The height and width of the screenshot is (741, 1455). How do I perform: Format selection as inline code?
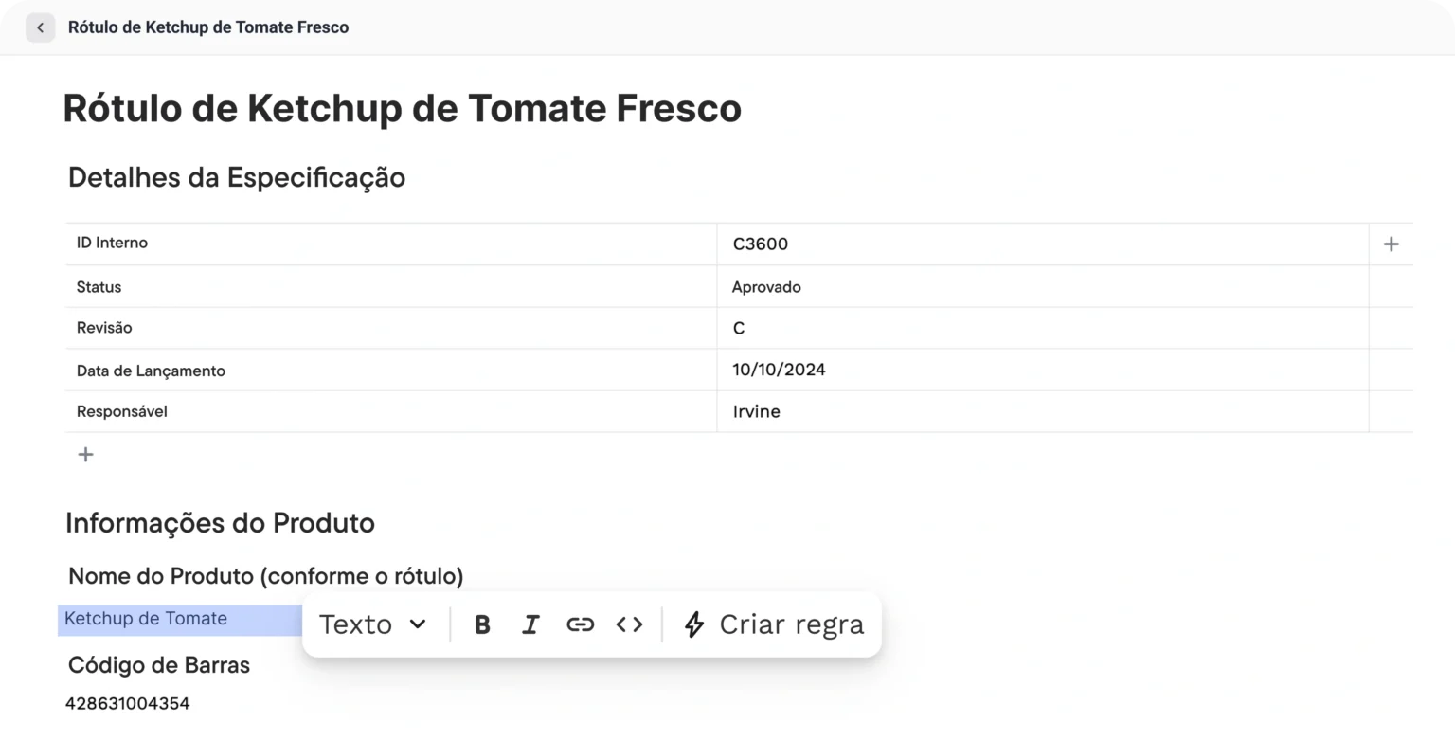point(629,624)
